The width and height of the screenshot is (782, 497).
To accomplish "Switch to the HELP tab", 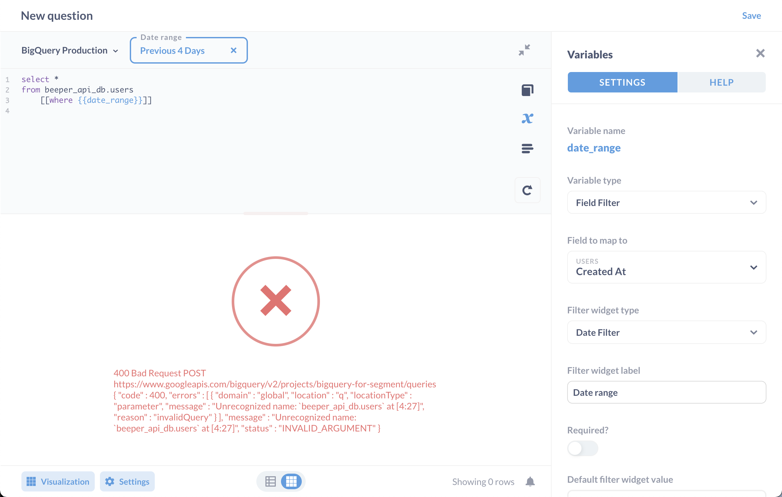I will click(x=721, y=82).
